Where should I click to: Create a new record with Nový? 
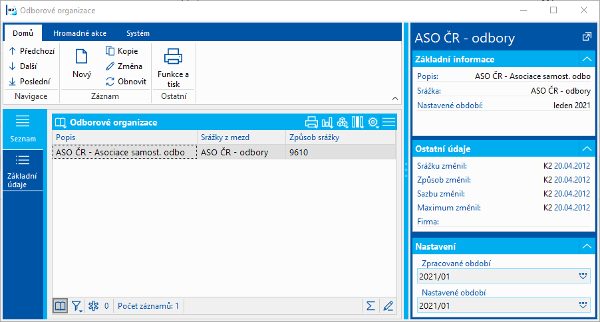[x=82, y=64]
